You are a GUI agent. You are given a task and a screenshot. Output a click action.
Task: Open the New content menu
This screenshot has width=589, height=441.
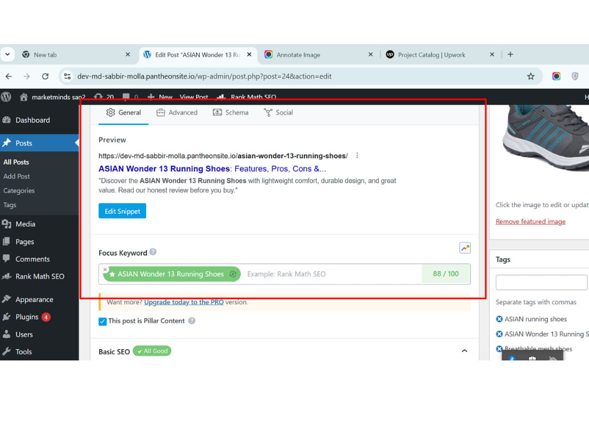(x=160, y=97)
